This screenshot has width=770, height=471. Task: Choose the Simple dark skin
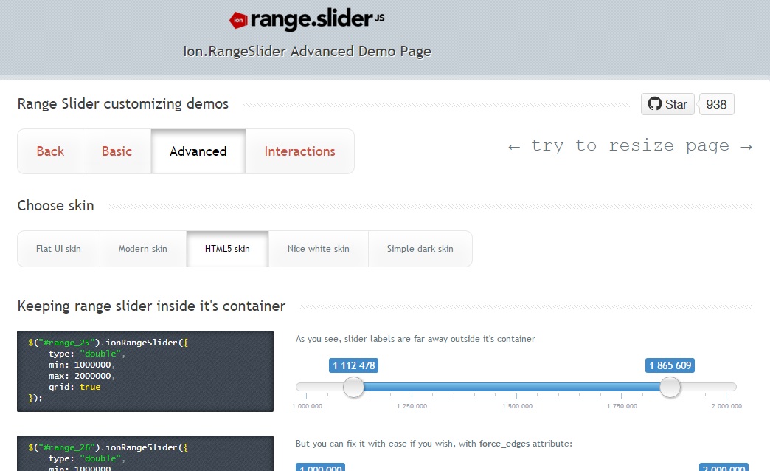pyautogui.click(x=420, y=249)
